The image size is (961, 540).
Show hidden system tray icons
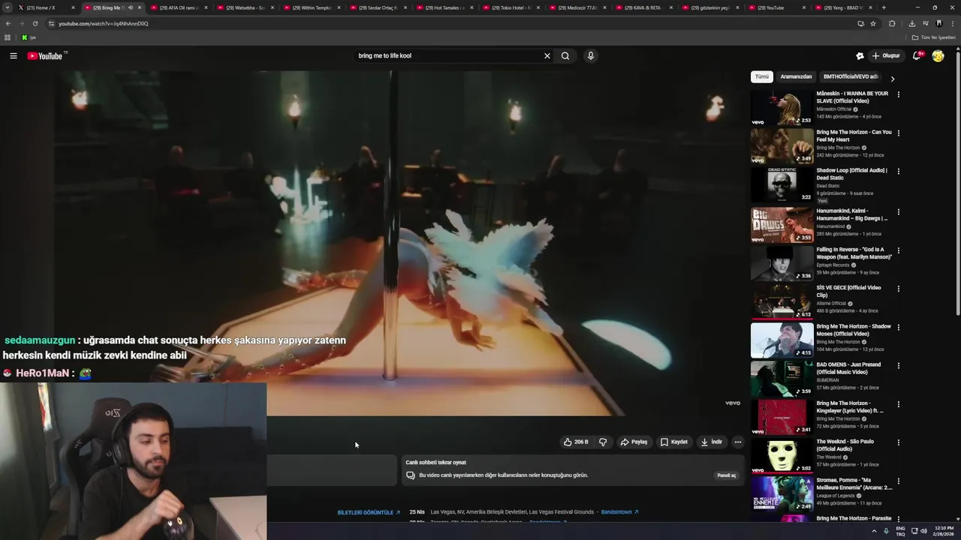[874, 531]
